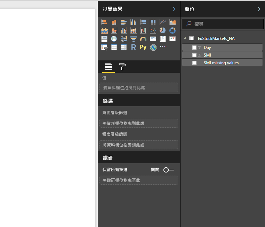Select the funnel chart visual
Viewport: 265px width, 227px height.
[134, 39]
